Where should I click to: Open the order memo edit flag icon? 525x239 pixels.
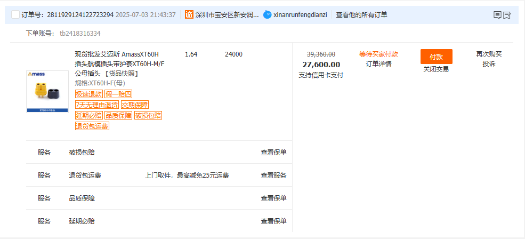click(507, 15)
